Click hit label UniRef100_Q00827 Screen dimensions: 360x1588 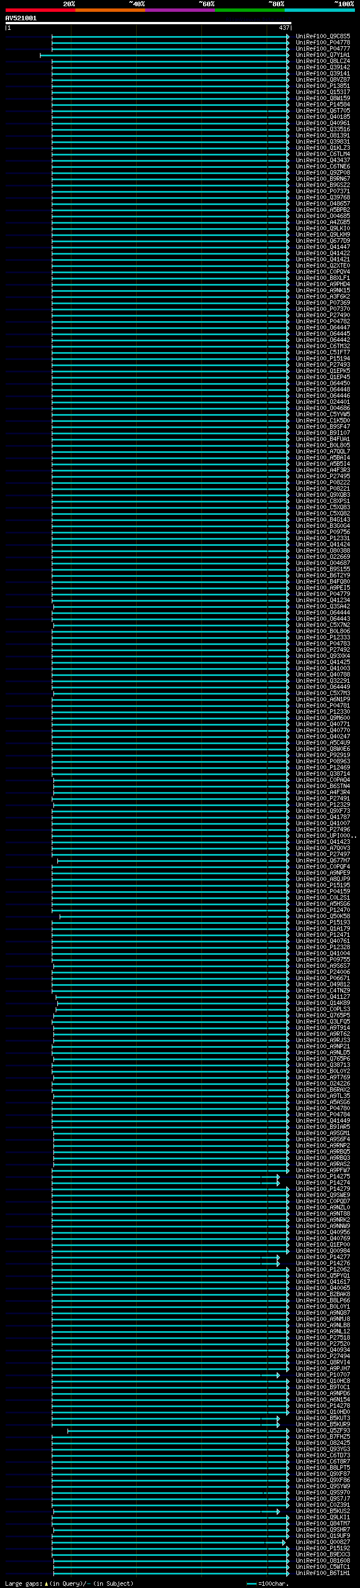(323, 1542)
